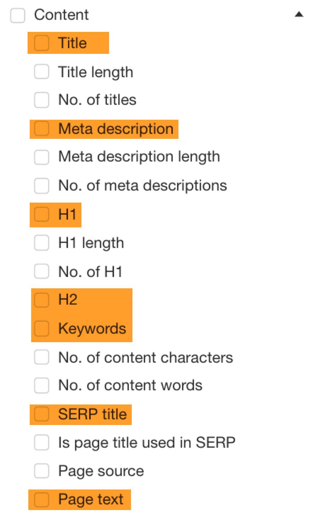The width and height of the screenshot is (313, 515).
Task: Check the Keywords checkbox
Action: point(41,329)
